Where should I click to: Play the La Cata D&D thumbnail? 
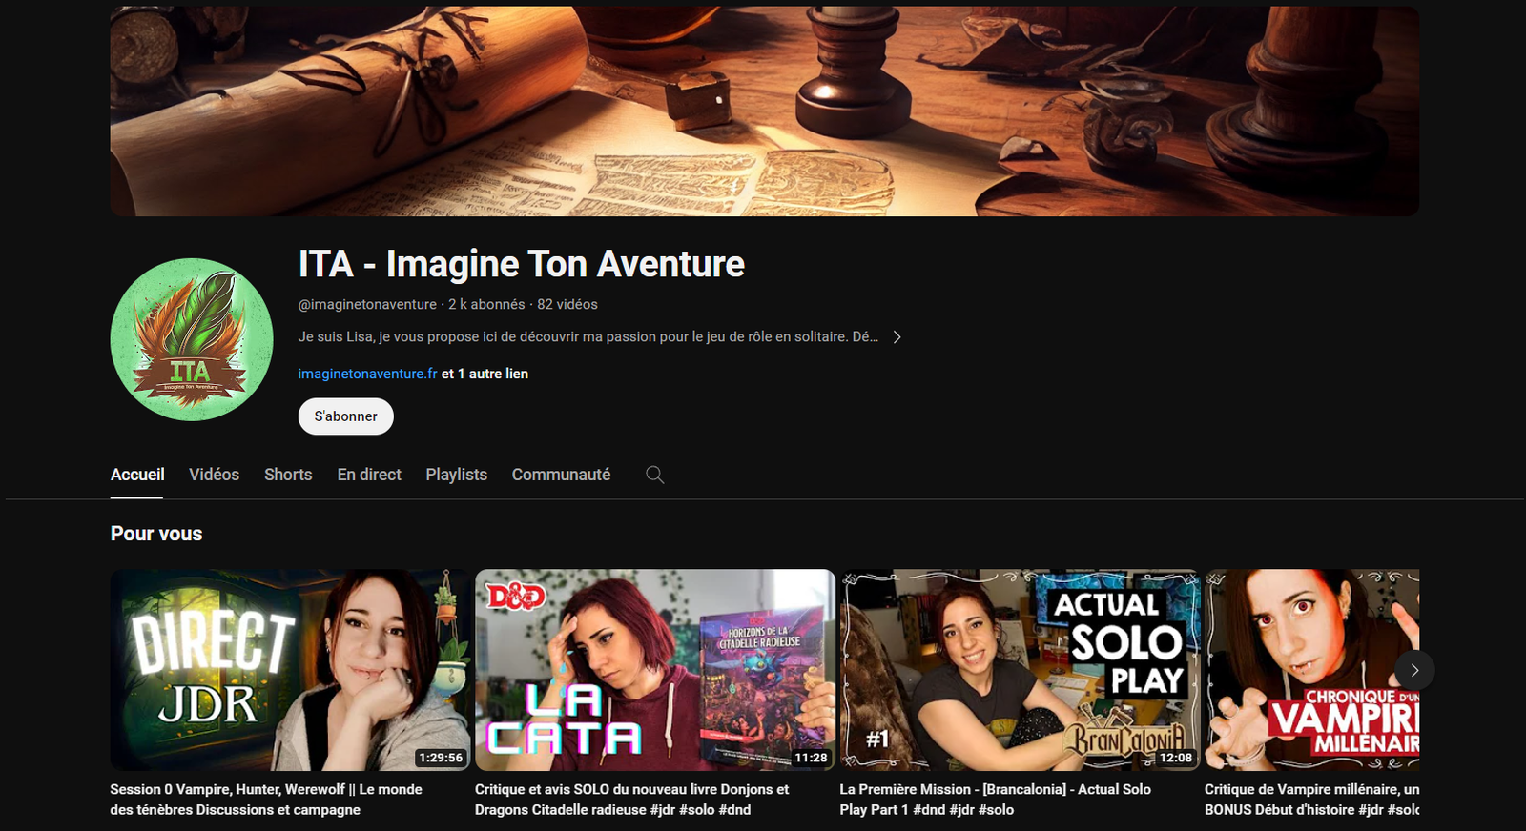(655, 670)
